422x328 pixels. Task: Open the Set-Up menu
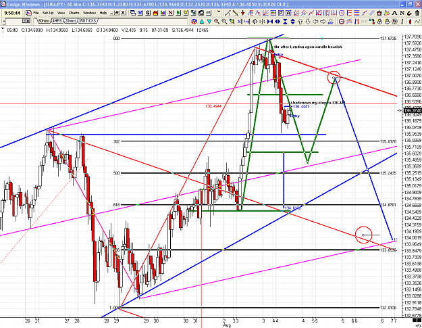click(48, 13)
